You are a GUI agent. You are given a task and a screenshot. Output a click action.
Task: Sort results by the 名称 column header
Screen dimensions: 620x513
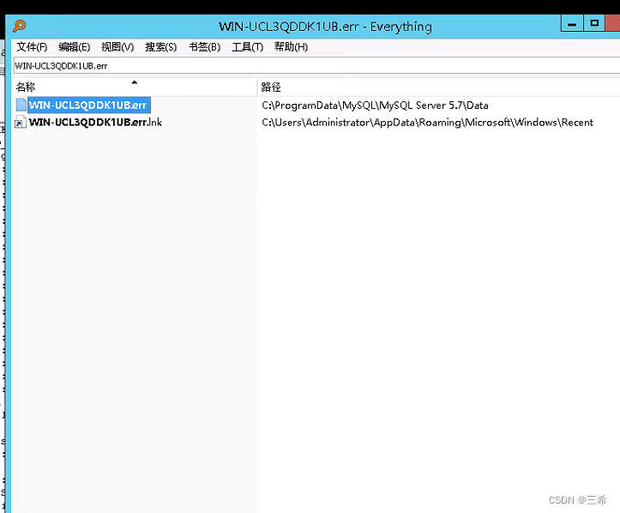click(134, 87)
